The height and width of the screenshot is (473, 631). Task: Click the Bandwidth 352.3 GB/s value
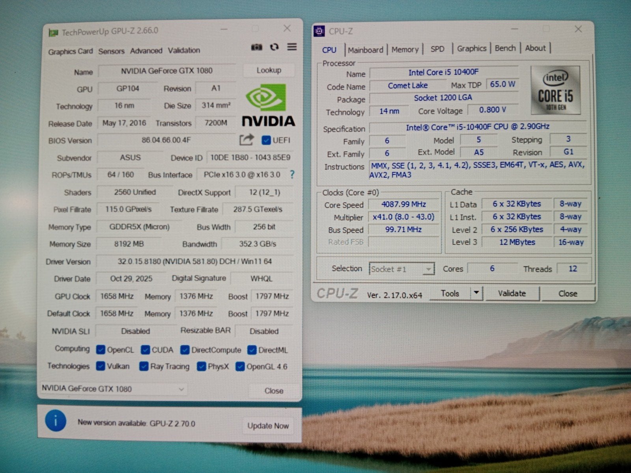pyautogui.click(x=258, y=244)
